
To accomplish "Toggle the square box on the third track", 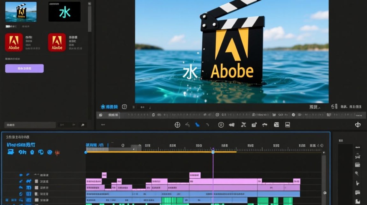I will point(36,188).
